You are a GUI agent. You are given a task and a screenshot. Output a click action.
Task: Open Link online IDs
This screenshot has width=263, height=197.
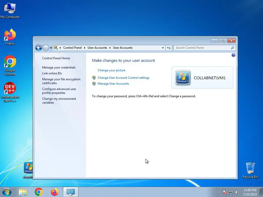(x=52, y=73)
